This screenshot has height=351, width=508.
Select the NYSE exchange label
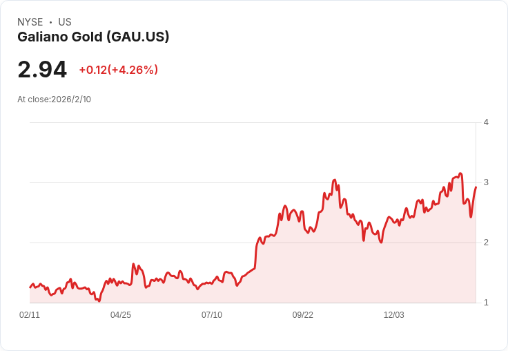click(x=30, y=22)
